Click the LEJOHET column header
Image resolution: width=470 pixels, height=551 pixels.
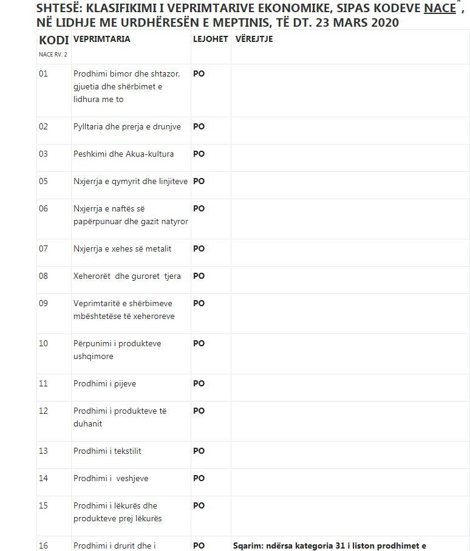211,39
